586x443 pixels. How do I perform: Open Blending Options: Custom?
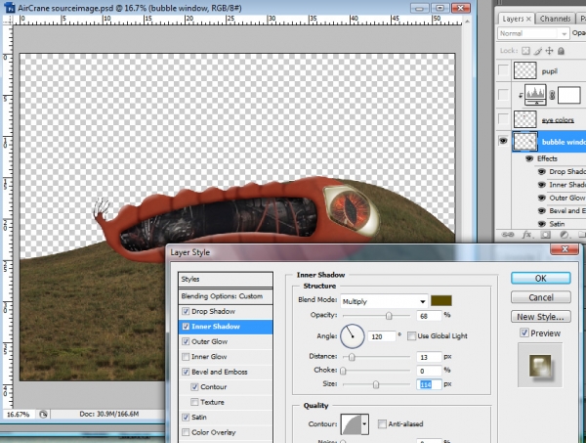coord(226,296)
